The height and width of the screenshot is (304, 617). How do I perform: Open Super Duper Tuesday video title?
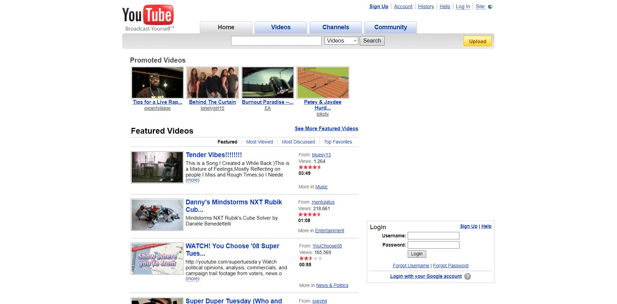coord(234,301)
